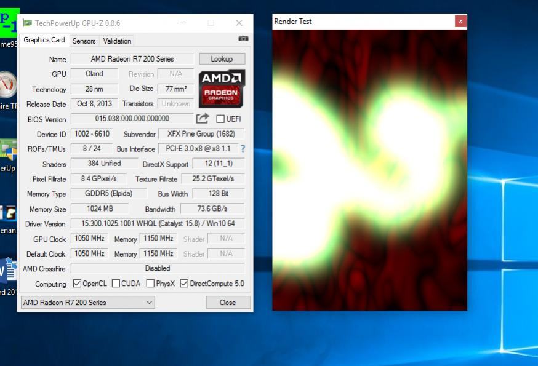Click Memory Size value 1024 MB

click(x=100, y=209)
